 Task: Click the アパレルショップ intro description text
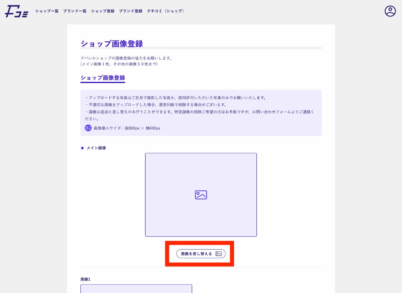coord(126,58)
